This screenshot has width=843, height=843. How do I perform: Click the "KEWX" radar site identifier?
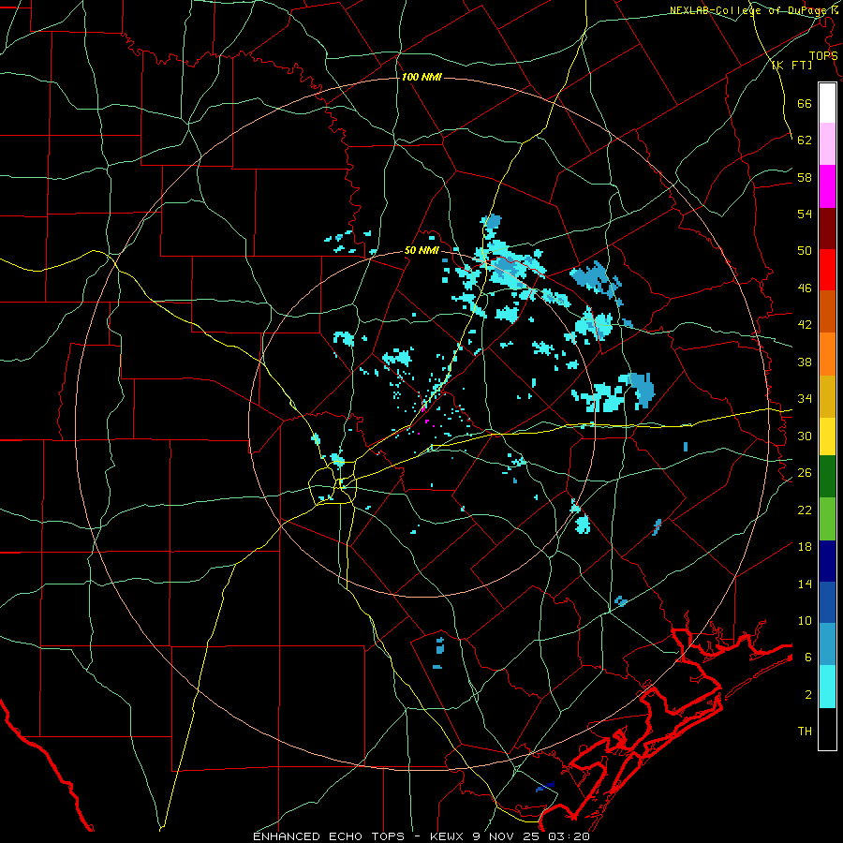coord(445,836)
